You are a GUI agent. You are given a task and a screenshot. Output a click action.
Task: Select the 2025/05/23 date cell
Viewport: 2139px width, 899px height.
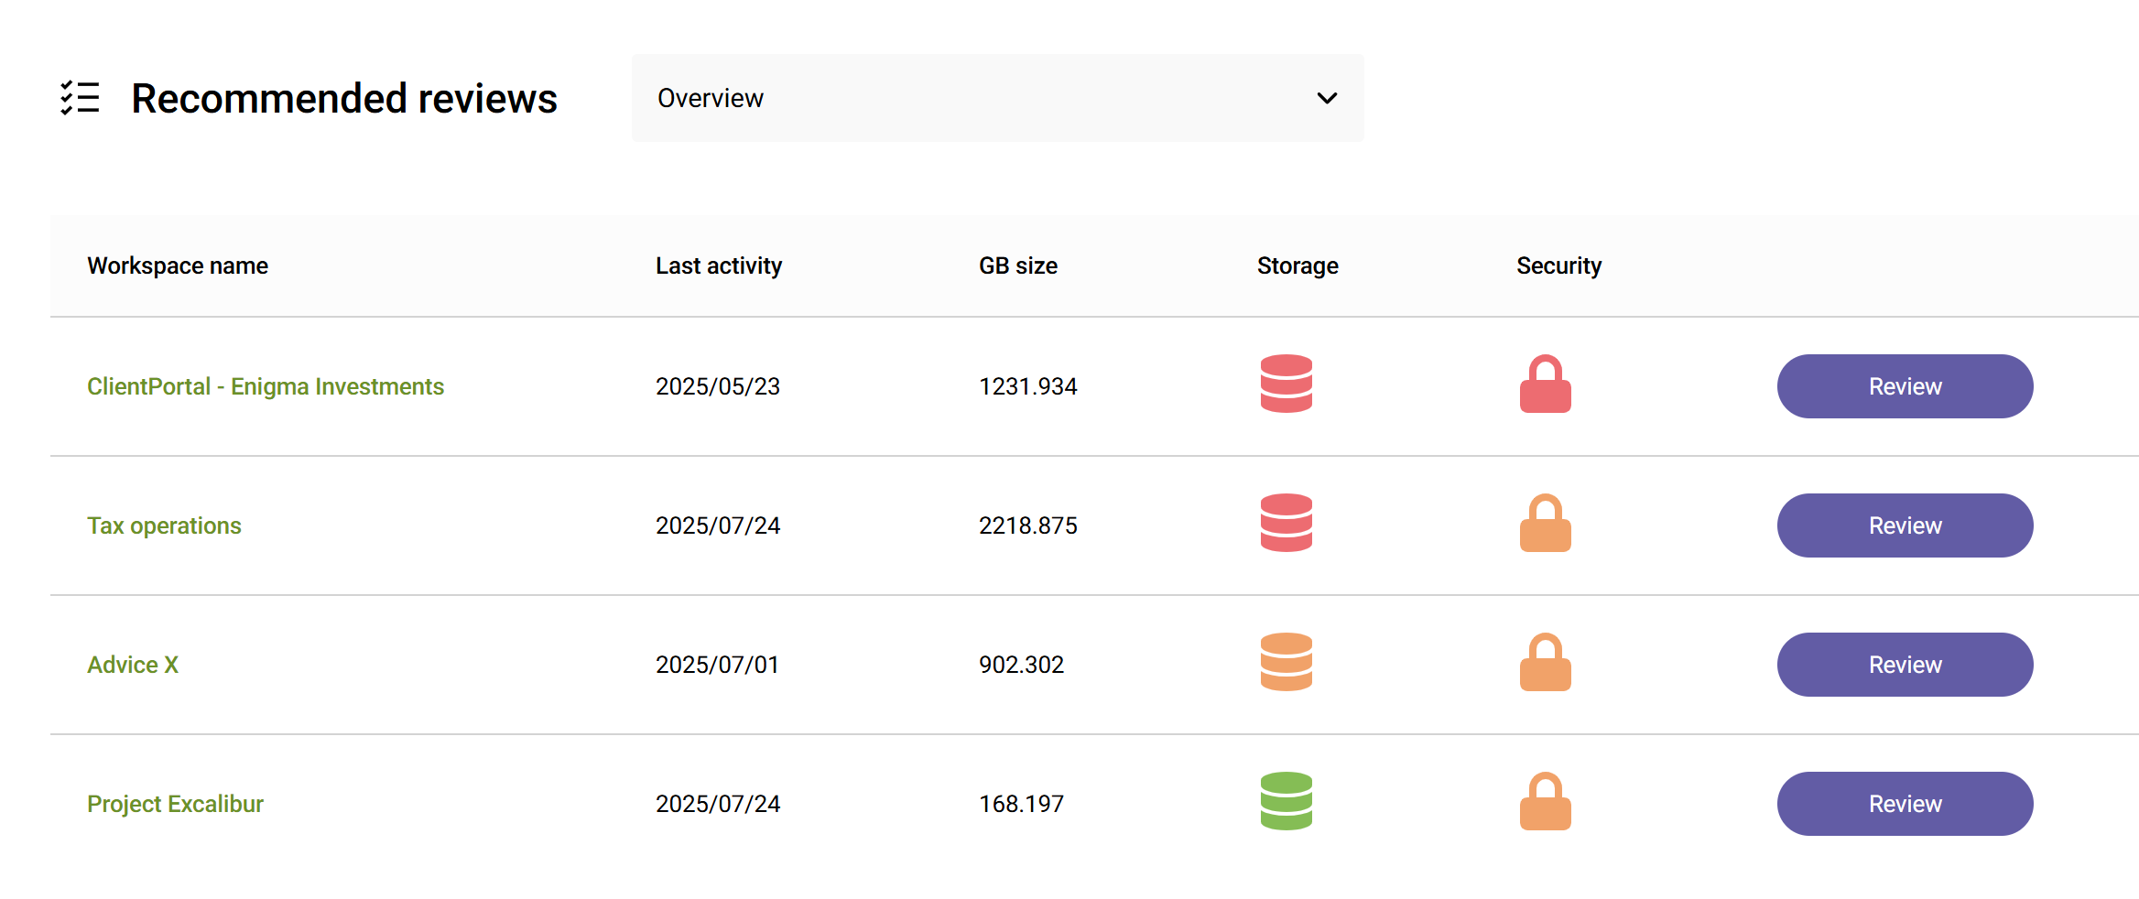(x=718, y=386)
